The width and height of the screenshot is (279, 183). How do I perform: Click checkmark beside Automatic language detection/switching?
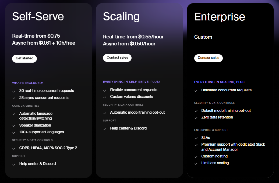tap(14, 114)
